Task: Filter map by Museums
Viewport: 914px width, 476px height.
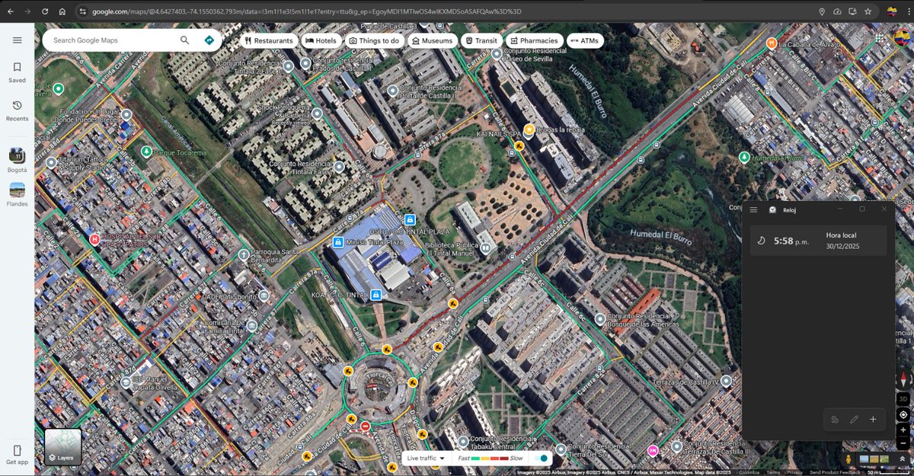Action: pyautogui.click(x=433, y=41)
